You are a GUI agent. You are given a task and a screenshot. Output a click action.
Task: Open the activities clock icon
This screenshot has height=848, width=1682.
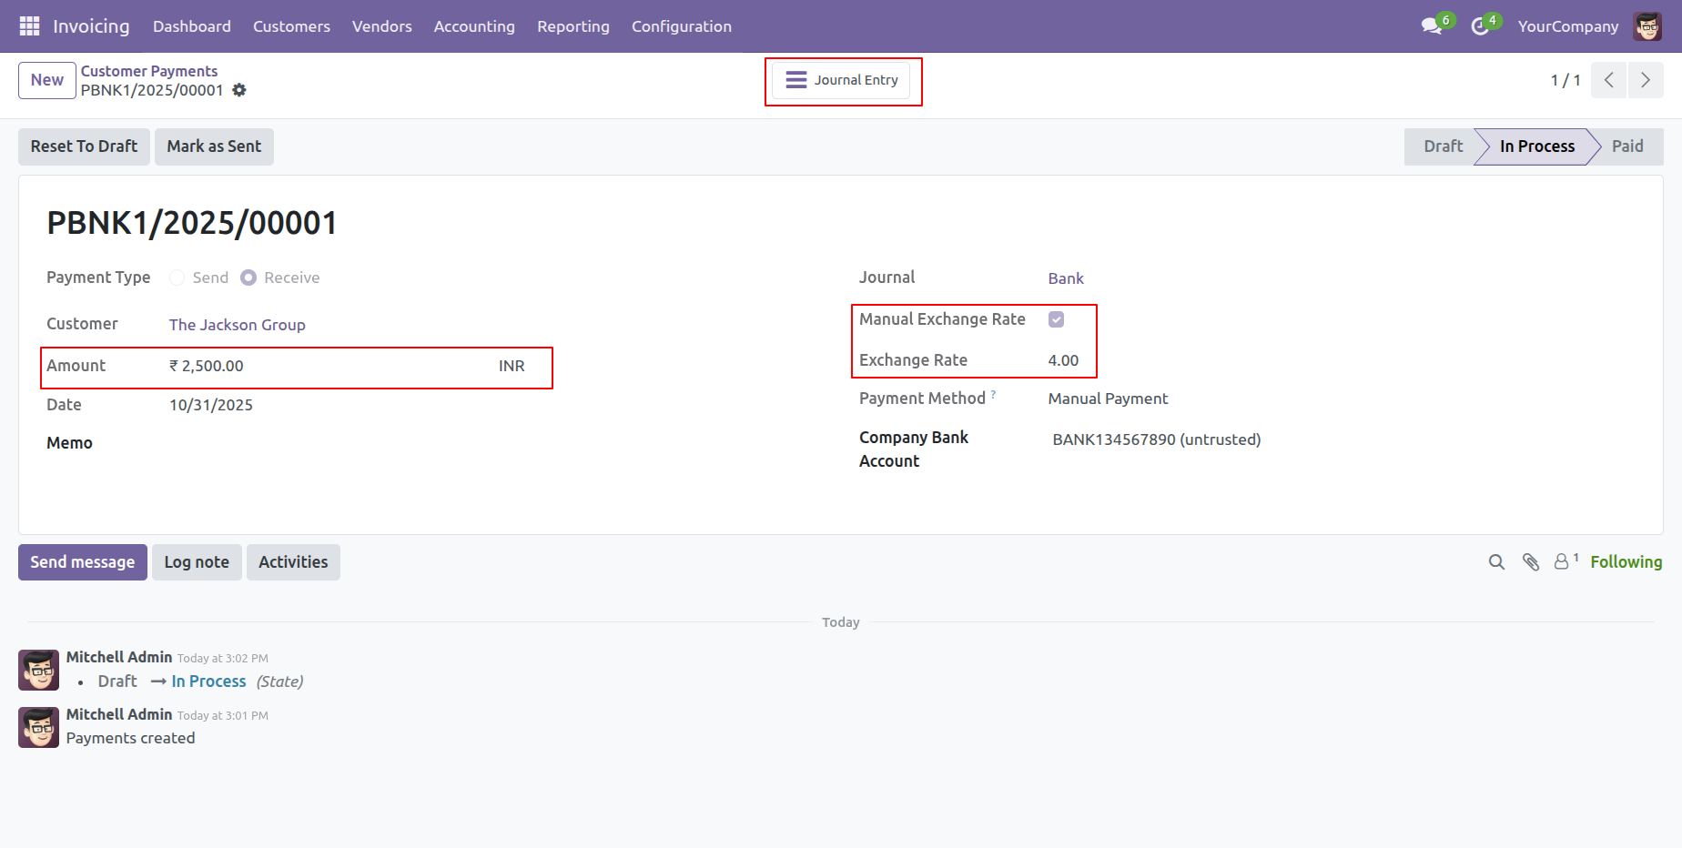[1480, 26]
